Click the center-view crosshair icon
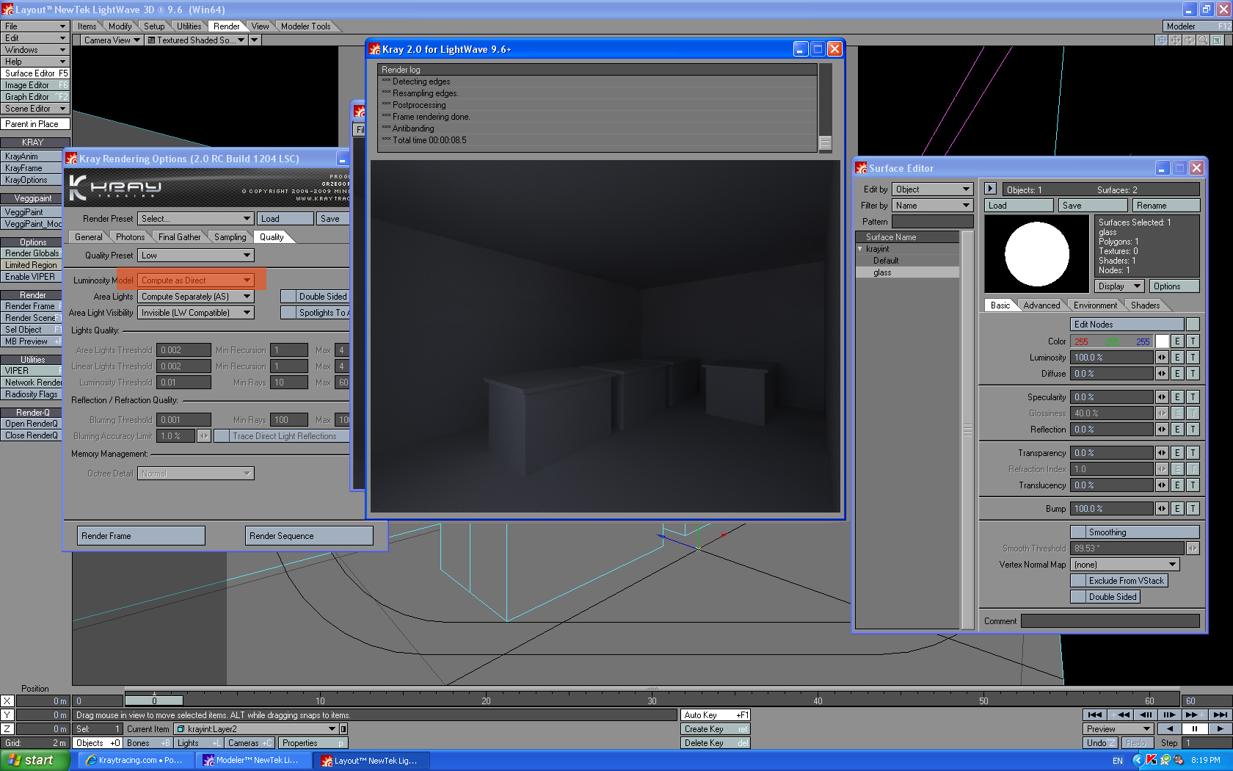The image size is (1233, 771). 1162,40
